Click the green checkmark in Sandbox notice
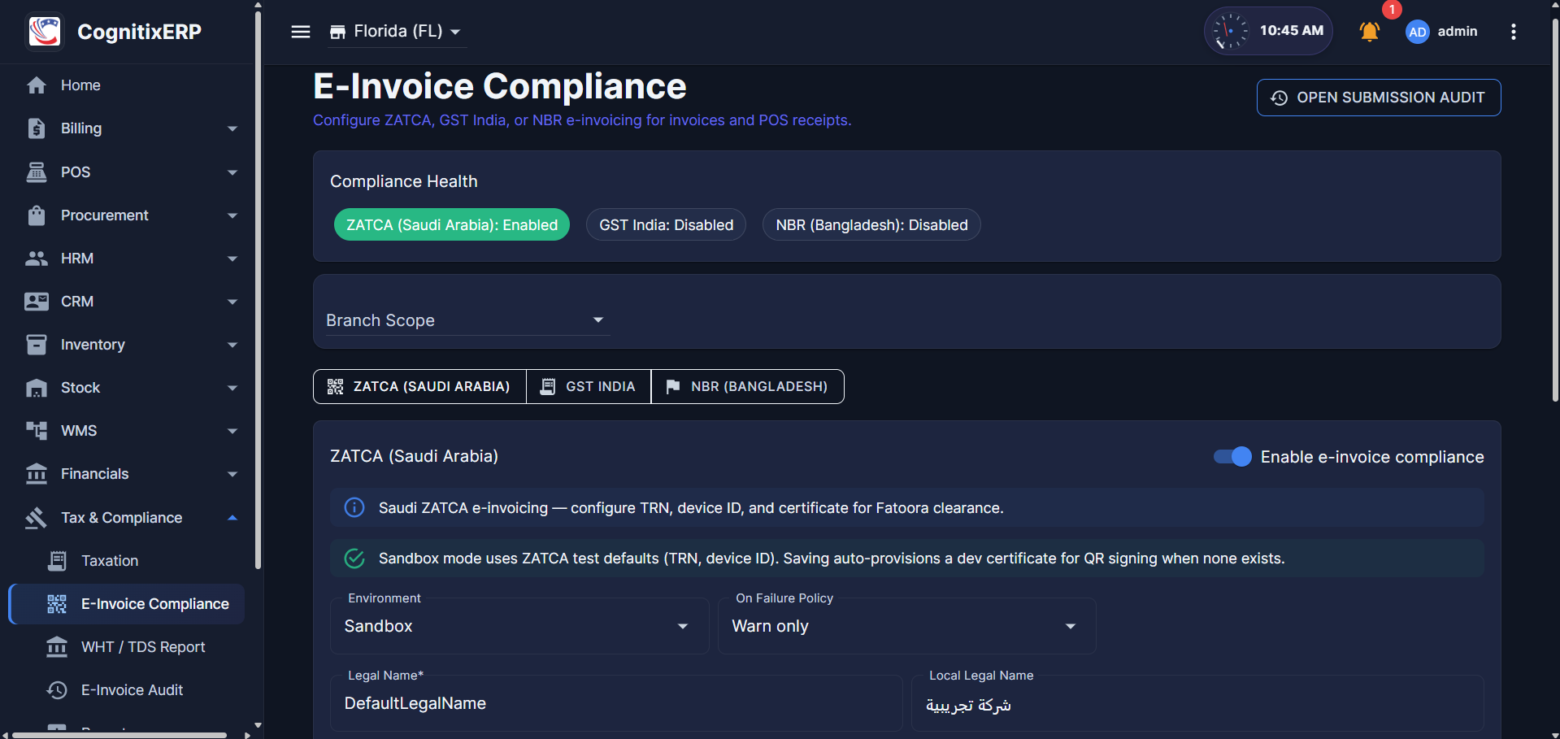1560x739 pixels. click(x=354, y=559)
